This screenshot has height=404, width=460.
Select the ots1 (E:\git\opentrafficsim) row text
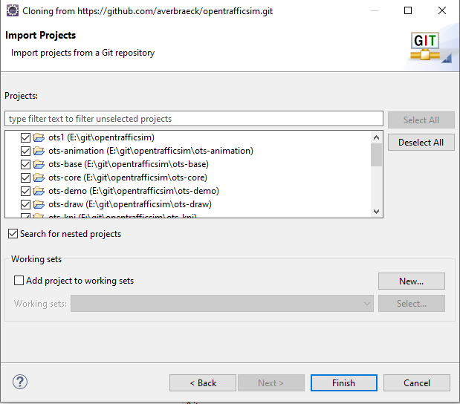[101, 137]
